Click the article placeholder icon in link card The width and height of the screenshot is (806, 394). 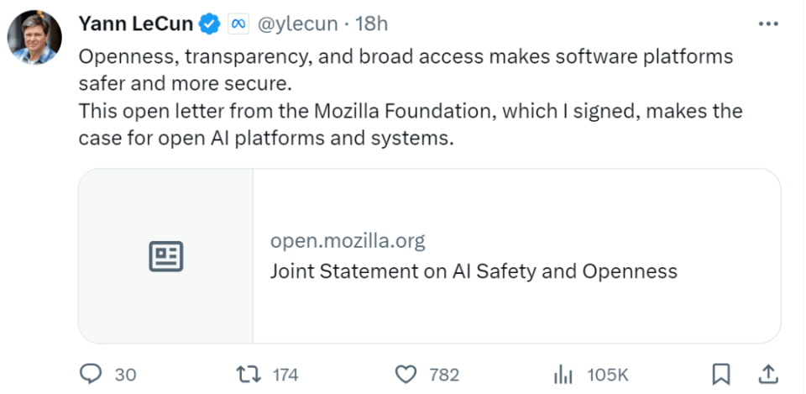(x=166, y=256)
